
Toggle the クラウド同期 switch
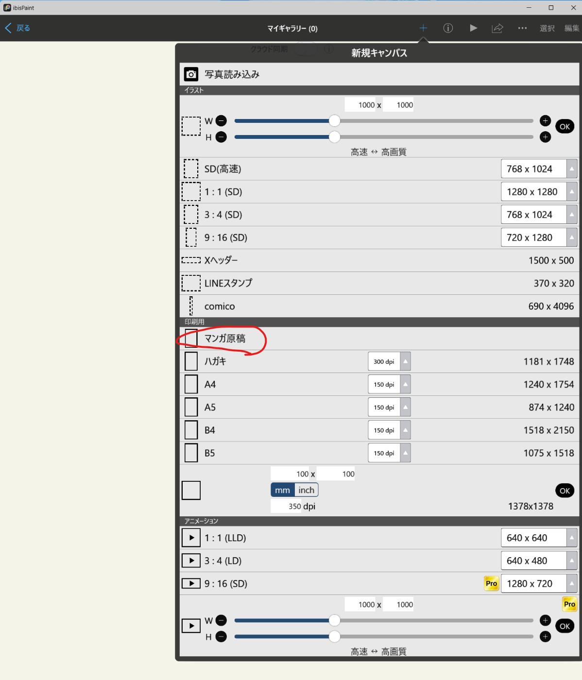(305, 49)
